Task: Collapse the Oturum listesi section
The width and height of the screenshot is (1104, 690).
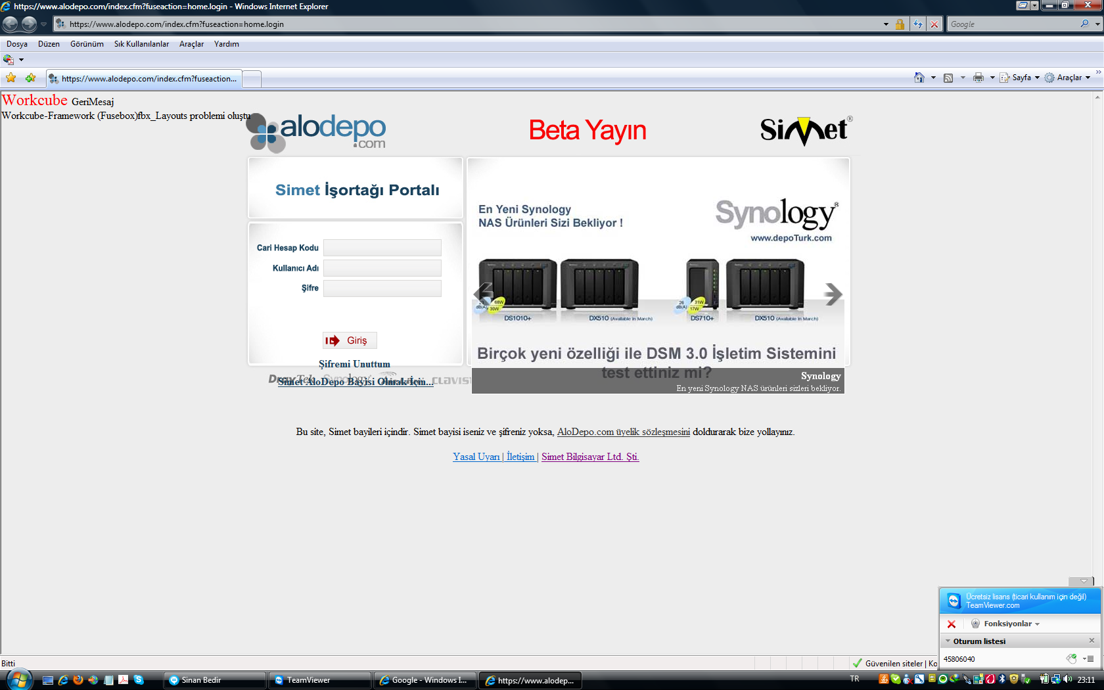Action: pyautogui.click(x=948, y=641)
